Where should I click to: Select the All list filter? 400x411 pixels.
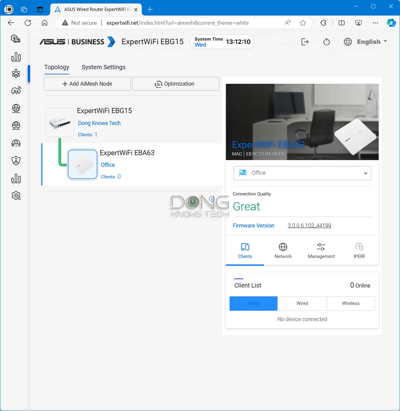point(253,303)
